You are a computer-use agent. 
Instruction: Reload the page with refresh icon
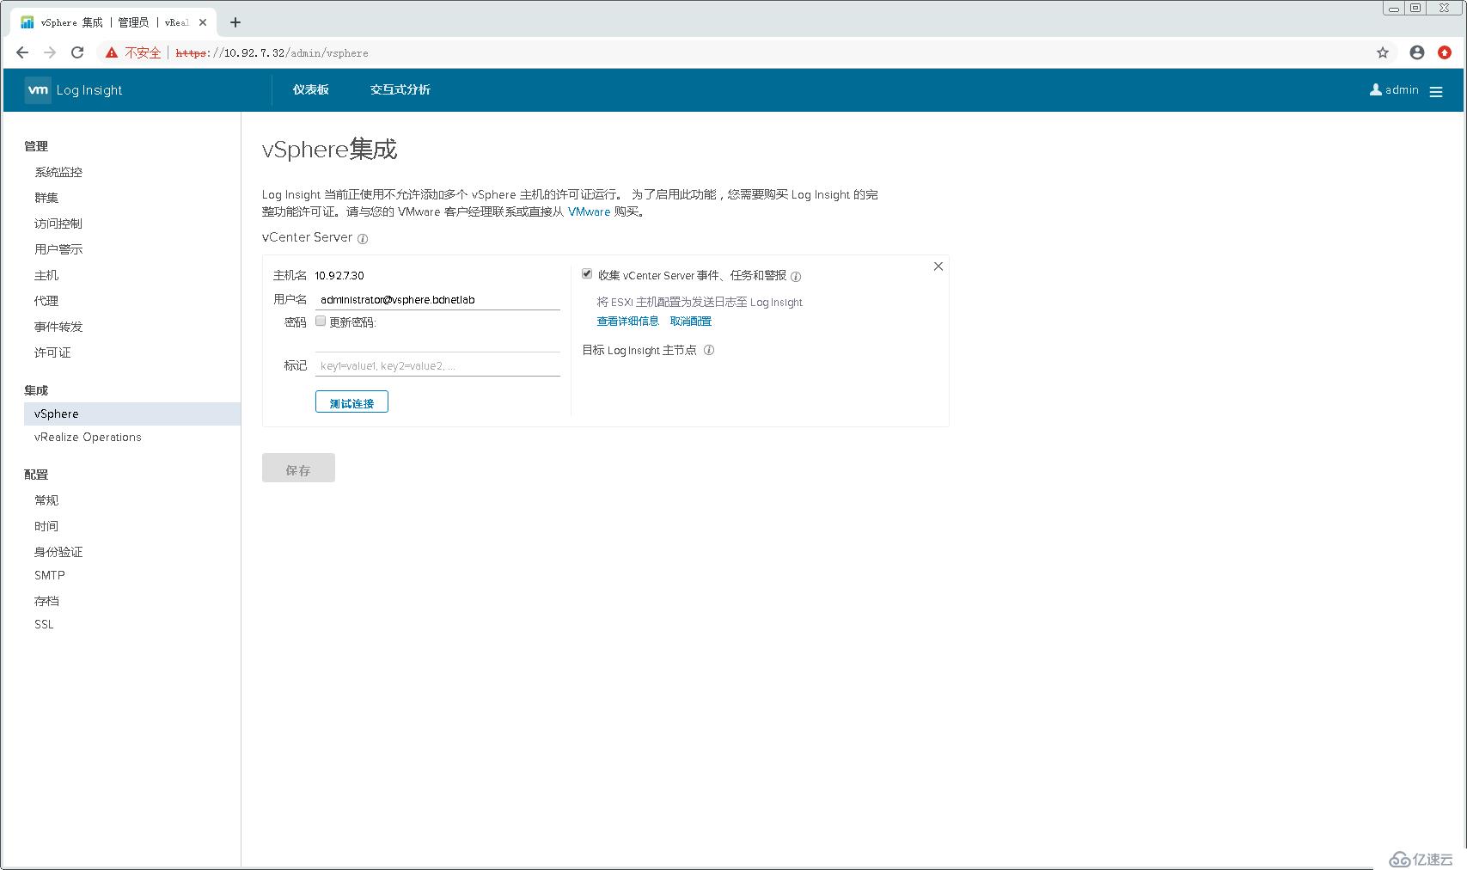[x=77, y=52]
